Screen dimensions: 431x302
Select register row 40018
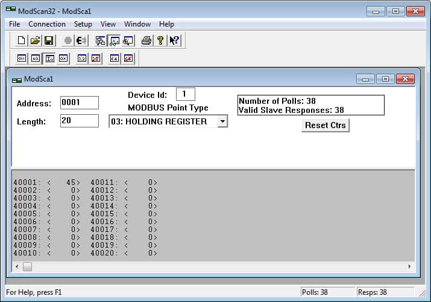click(x=124, y=237)
